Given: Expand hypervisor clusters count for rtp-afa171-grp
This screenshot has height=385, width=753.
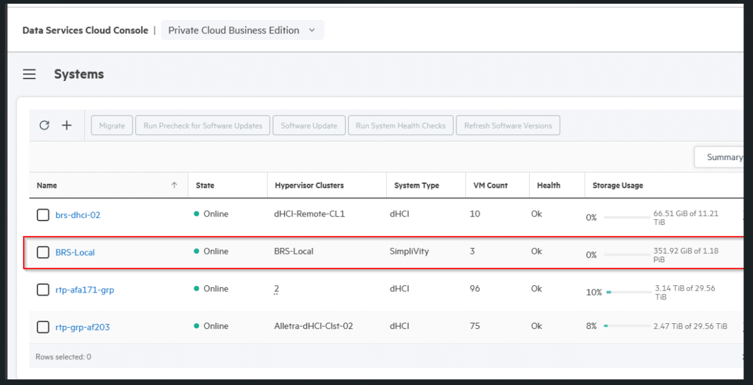Looking at the screenshot, I should click(x=276, y=289).
